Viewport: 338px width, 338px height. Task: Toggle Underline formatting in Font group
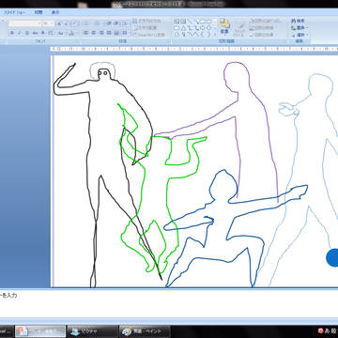(27, 33)
